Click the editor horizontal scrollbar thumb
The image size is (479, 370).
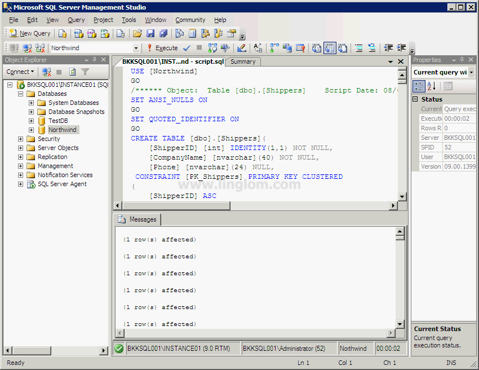(x=176, y=206)
